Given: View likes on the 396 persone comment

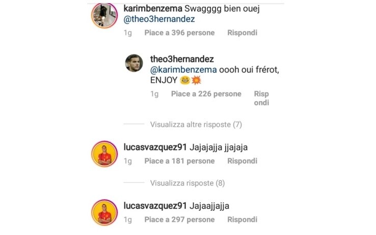Looking at the screenshot, I should tap(179, 33).
